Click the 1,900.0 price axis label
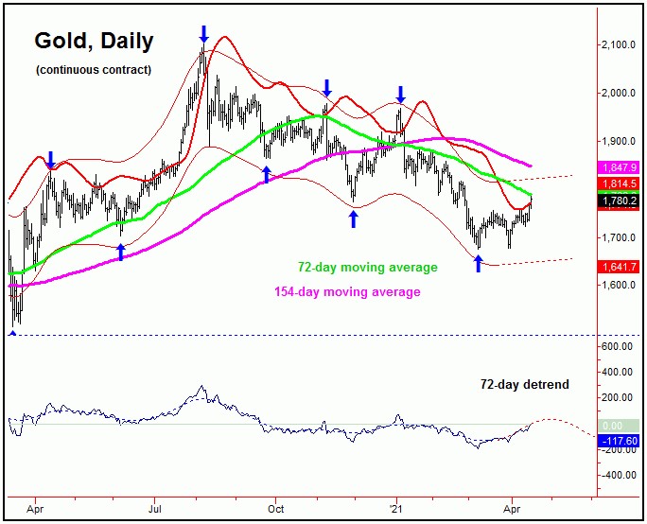 click(619, 141)
